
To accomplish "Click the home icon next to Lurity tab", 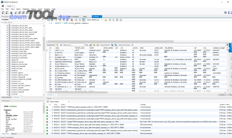I will [x=3, y=6].
